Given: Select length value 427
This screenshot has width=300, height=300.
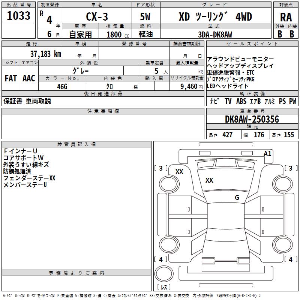Looking at the screenshot, I should click(228, 135).
